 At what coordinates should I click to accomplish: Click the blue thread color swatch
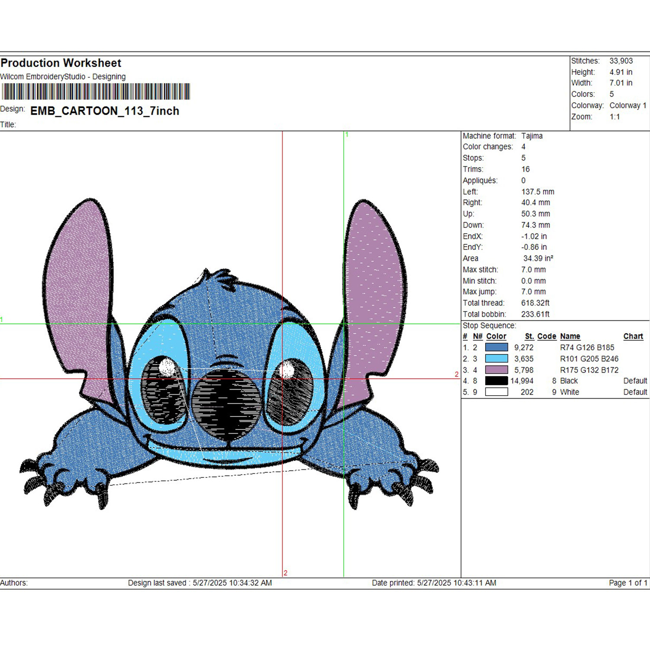pos(496,347)
